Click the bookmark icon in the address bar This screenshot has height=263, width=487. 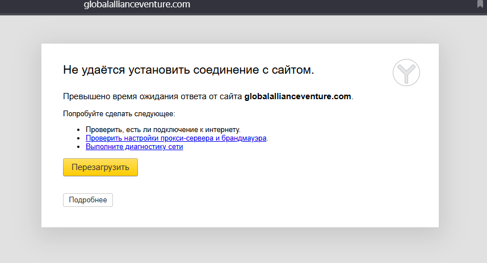(480, 4)
